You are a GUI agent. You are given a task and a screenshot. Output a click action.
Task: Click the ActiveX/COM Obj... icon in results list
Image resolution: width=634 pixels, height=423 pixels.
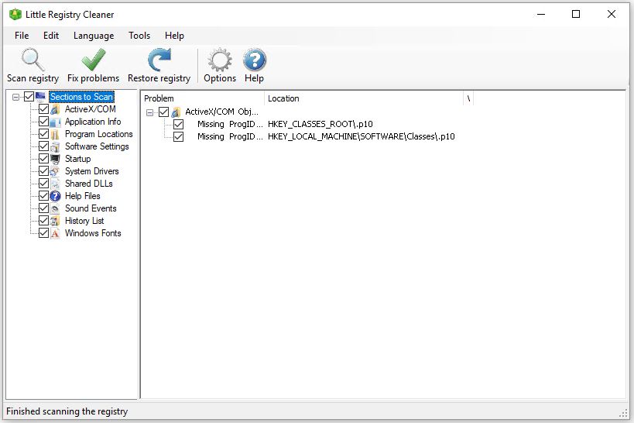click(x=176, y=112)
